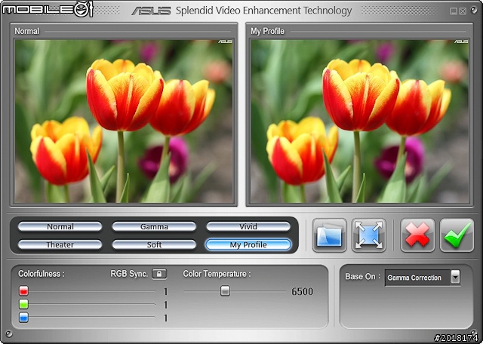Cancel with the red X button

click(x=417, y=235)
